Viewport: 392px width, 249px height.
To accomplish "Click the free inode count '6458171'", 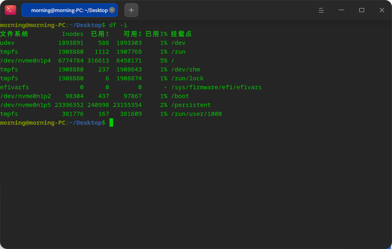I will tap(129, 61).
